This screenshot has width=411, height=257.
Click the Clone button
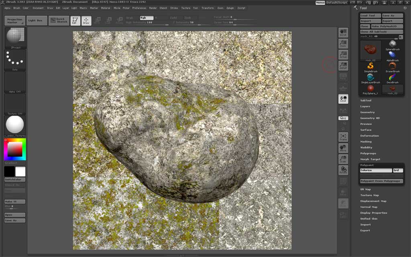click(x=364, y=27)
